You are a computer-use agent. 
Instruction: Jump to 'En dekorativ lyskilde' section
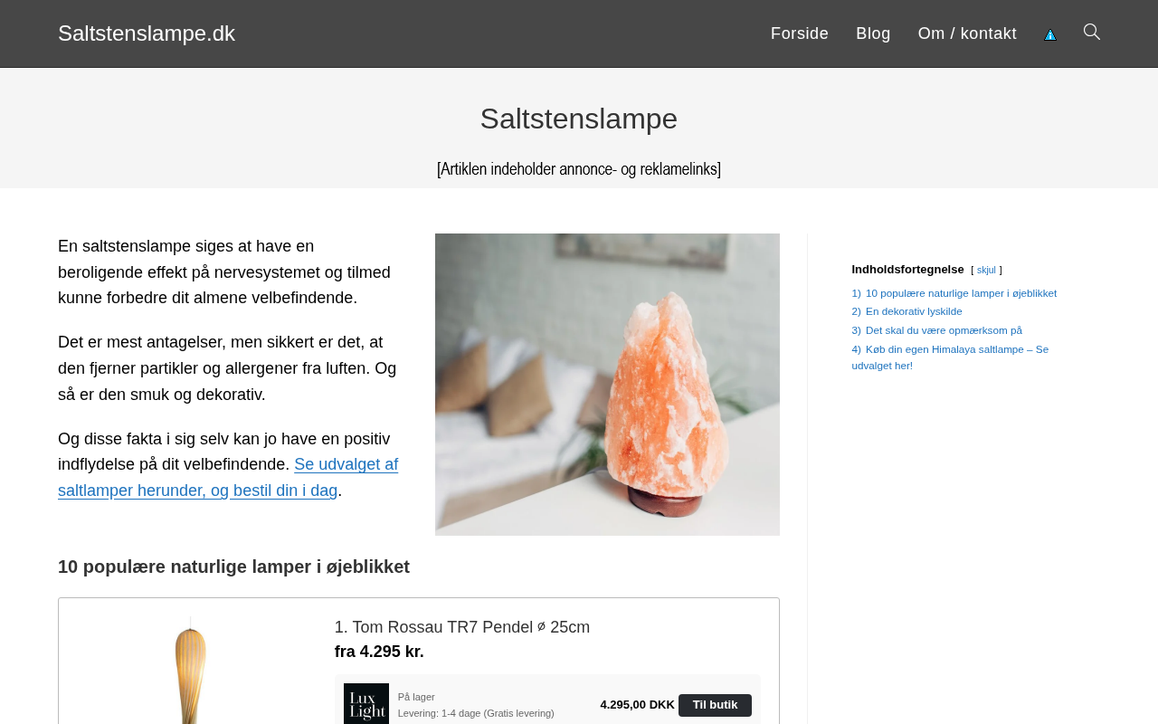(914, 311)
